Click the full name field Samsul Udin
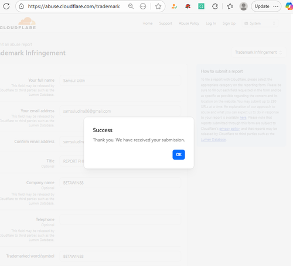This screenshot has width=293, height=266. coord(120,81)
